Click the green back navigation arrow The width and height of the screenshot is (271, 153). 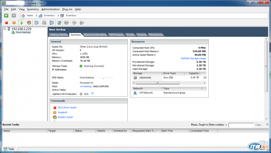click(6, 16)
